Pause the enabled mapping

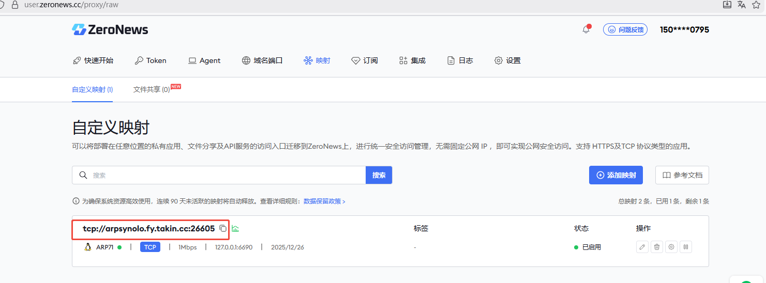685,247
